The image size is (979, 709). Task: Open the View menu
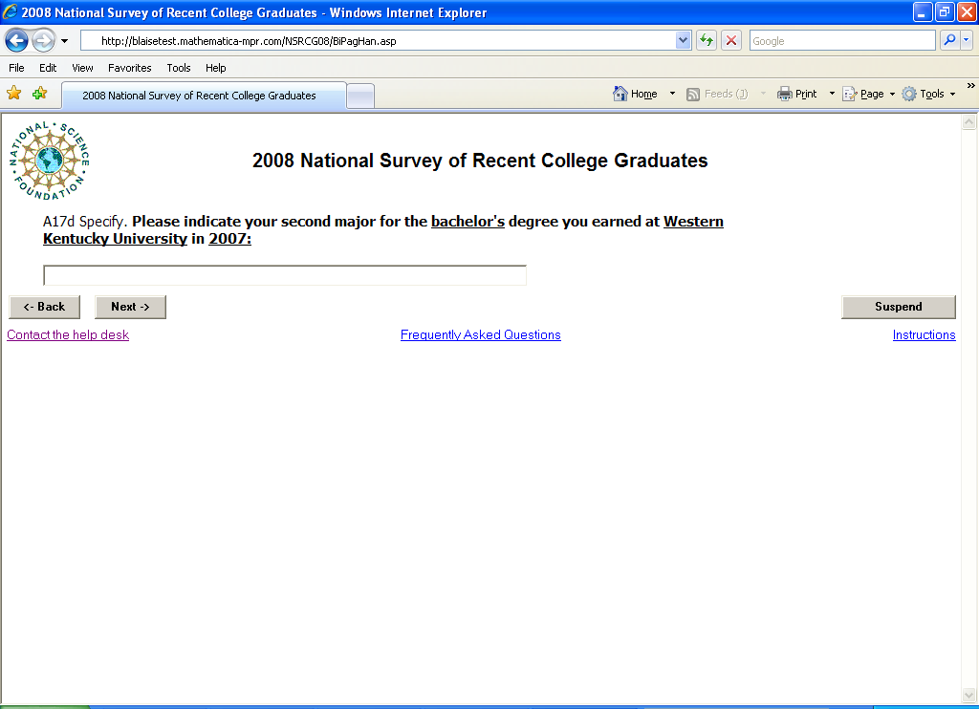[82, 68]
